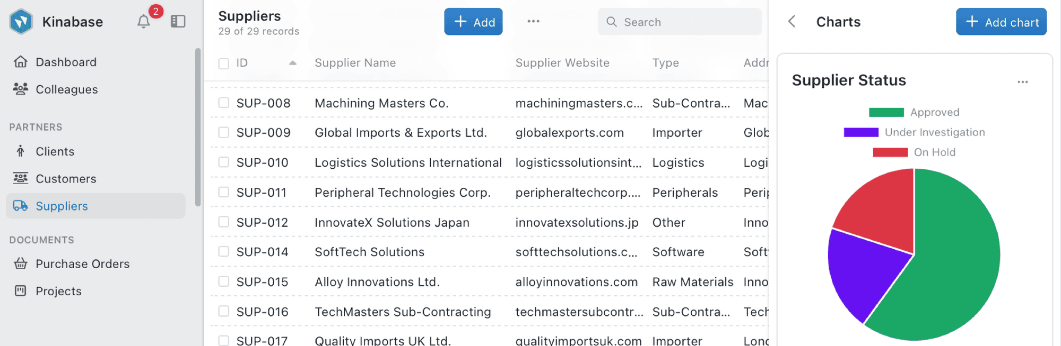Click the Add chart button
This screenshot has width=1061, height=346.
pos(1001,22)
